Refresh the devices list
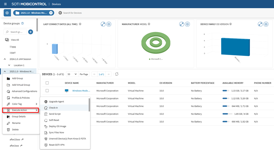Screen dimensions: 274x150 [x=117, y=74]
